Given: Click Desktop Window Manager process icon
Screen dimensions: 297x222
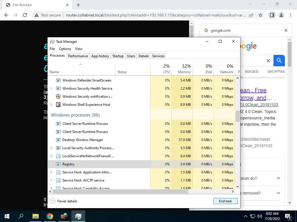Looking at the screenshot, I should pyautogui.click(x=58, y=140).
